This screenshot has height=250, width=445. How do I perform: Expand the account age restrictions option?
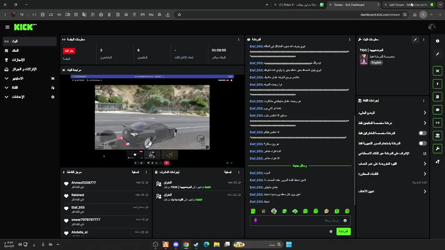point(392,164)
